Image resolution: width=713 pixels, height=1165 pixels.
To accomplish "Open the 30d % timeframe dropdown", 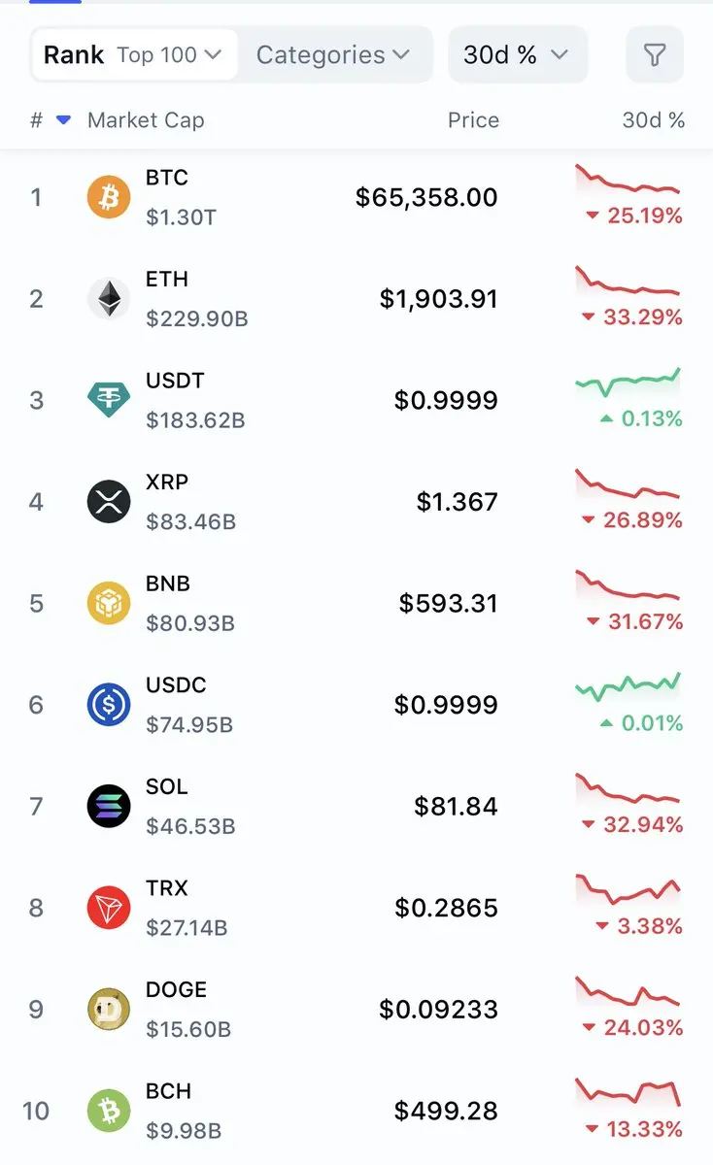I will coord(517,55).
